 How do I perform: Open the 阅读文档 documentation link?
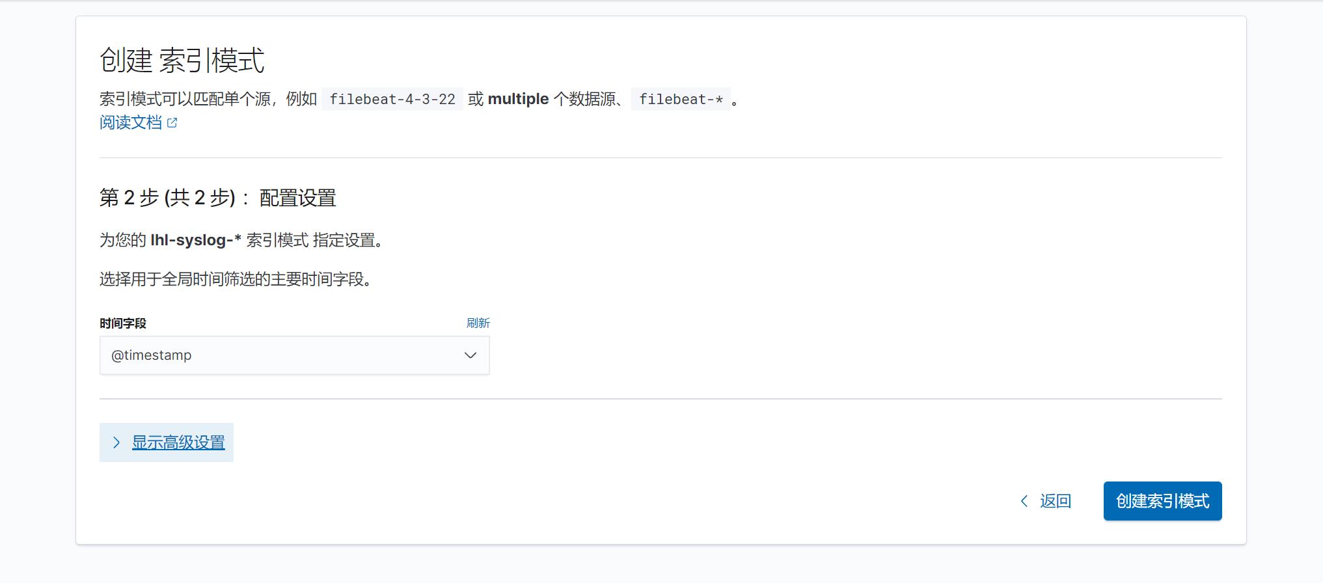131,122
